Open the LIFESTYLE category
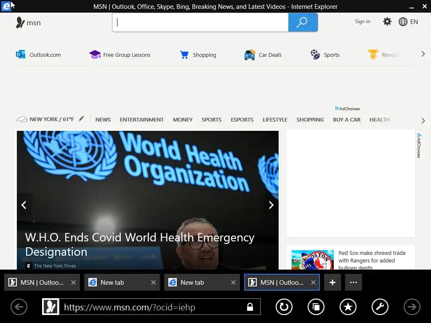 click(275, 120)
